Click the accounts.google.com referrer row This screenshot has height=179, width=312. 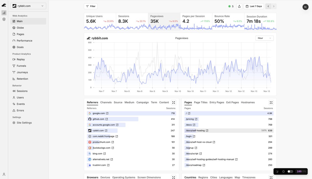pyautogui.click(x=131, y=125)
